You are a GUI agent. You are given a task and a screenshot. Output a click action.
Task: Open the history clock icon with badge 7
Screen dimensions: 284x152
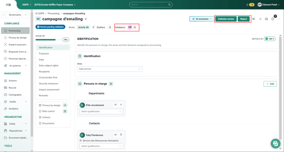pos(273,19)
